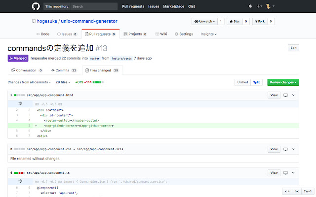Open Changes from all commits dropdown
The width and height of the screenshot is (316, 197).
(x=29, y=82)
